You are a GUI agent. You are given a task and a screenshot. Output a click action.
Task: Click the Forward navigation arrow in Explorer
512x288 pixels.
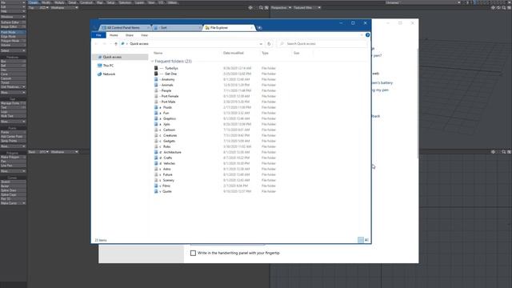point(104,44)
